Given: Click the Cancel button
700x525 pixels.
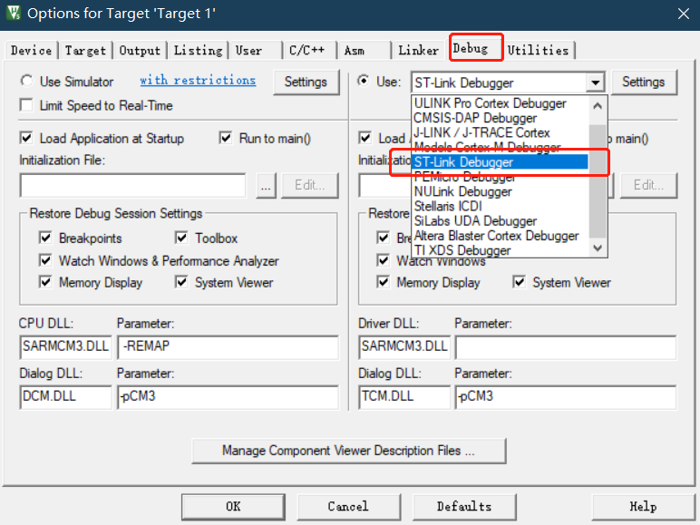Looking at the screenshot, I should [349, 507].
